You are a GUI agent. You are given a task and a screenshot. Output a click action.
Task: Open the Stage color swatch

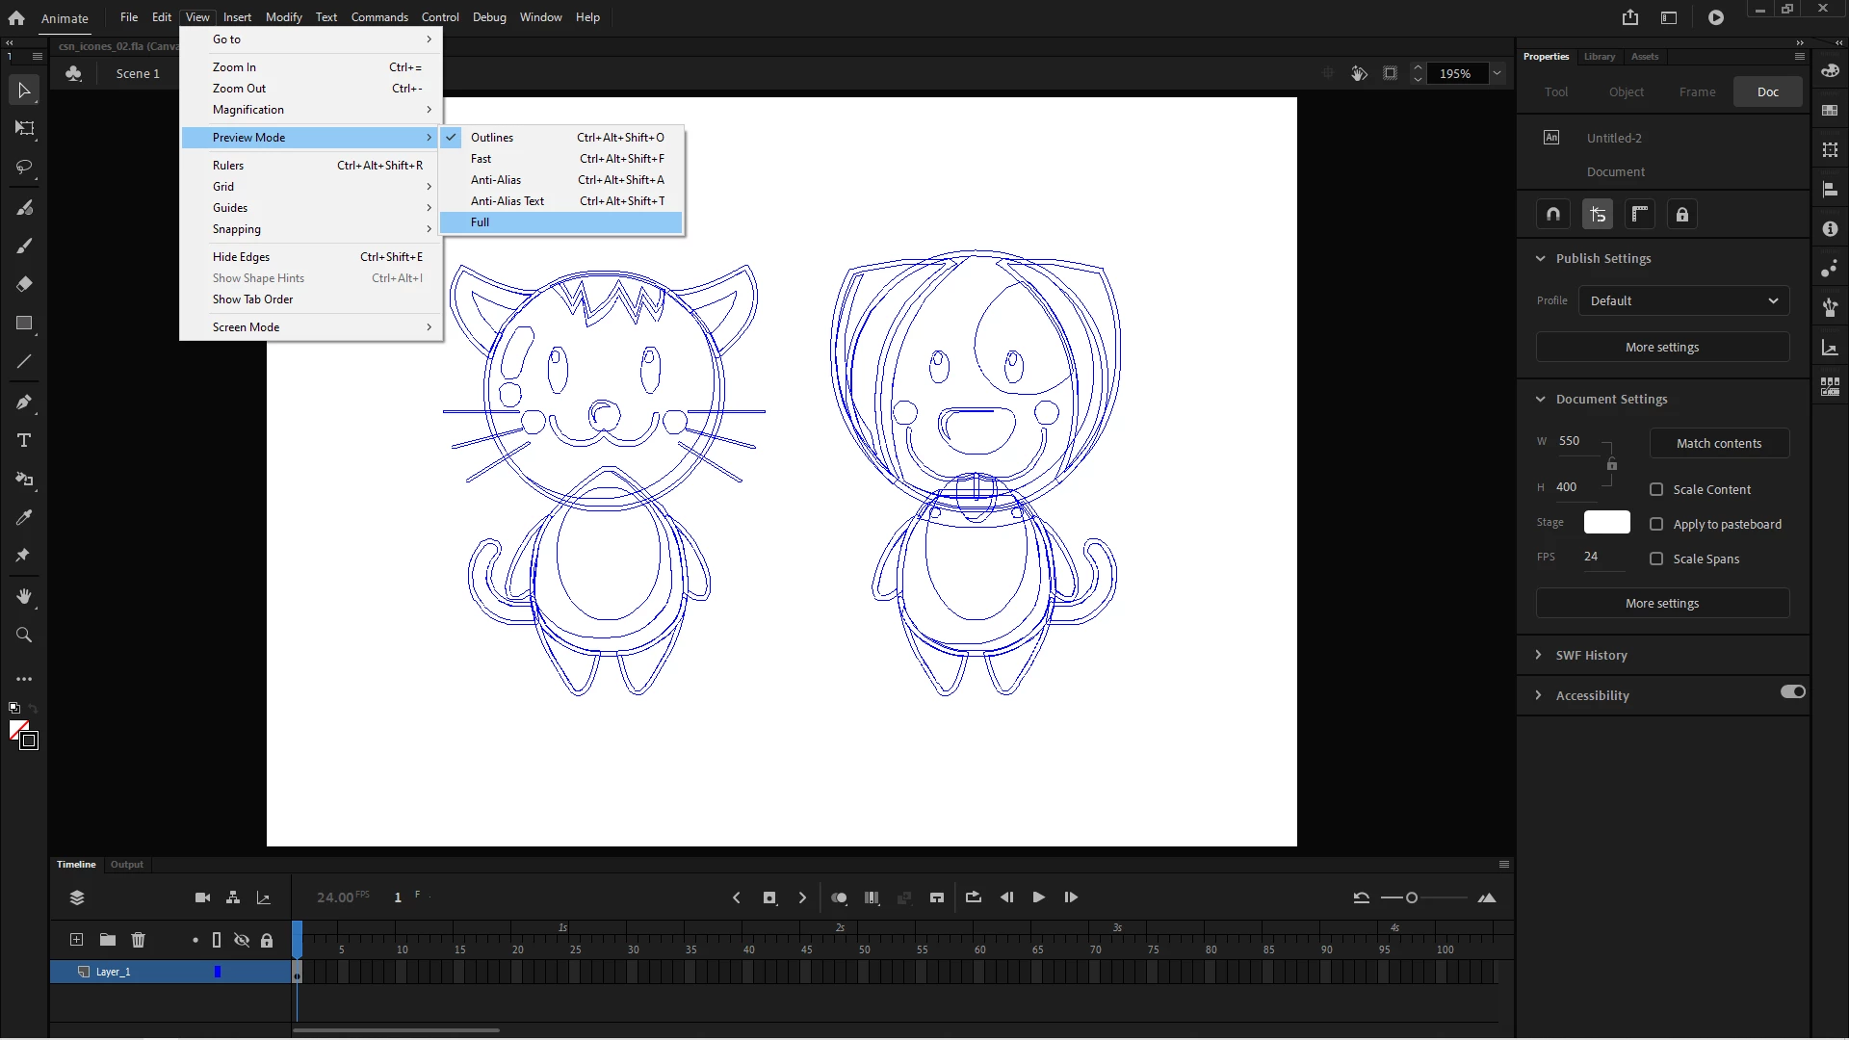pos(1606,522)
